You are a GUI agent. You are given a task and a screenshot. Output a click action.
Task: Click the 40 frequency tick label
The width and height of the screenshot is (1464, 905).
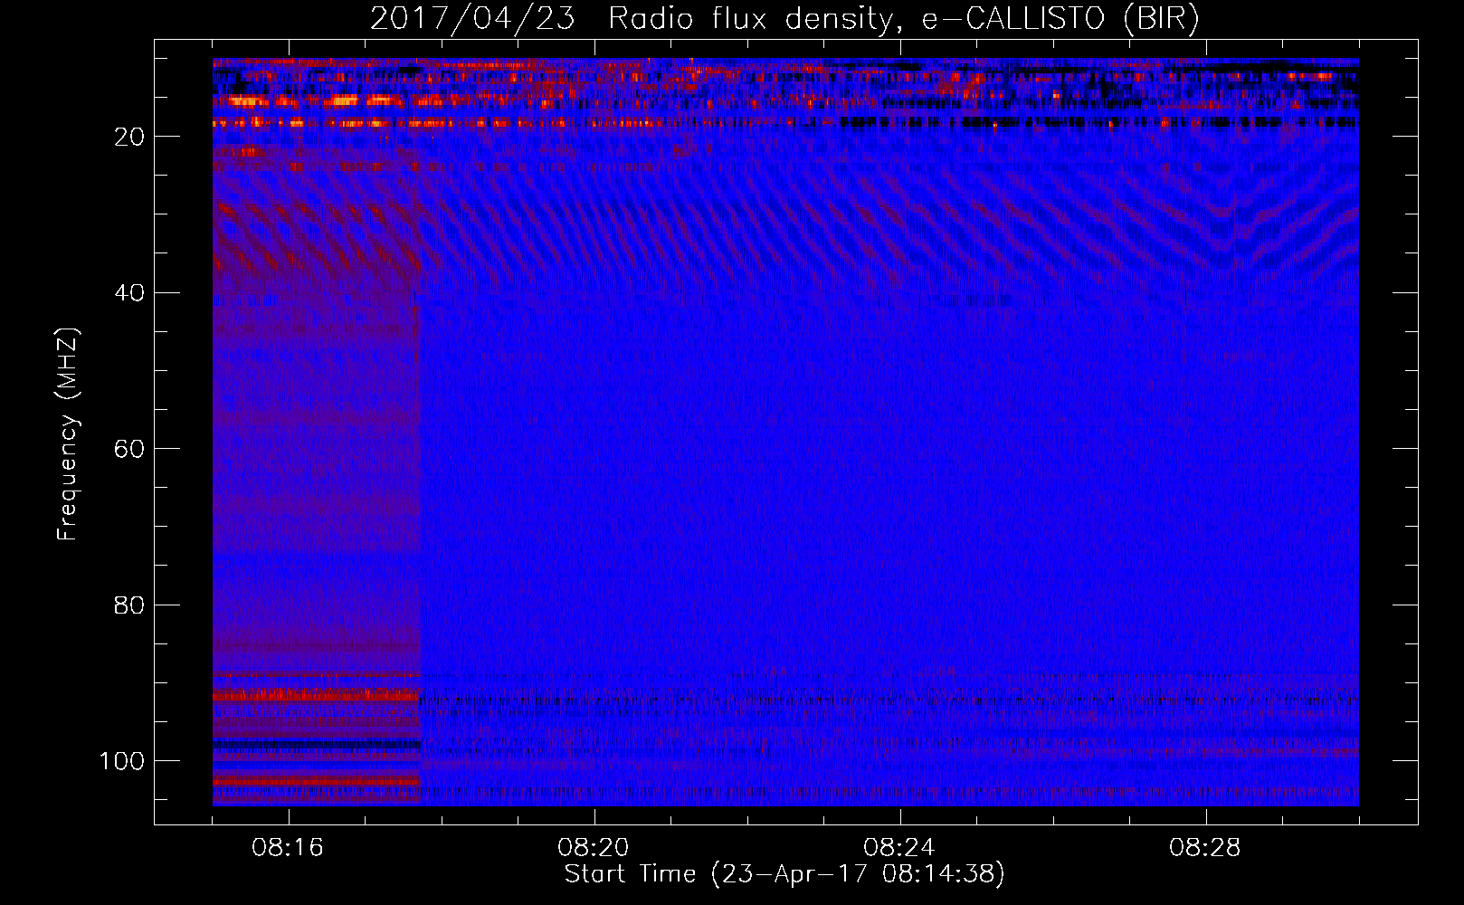pos(129,293)
